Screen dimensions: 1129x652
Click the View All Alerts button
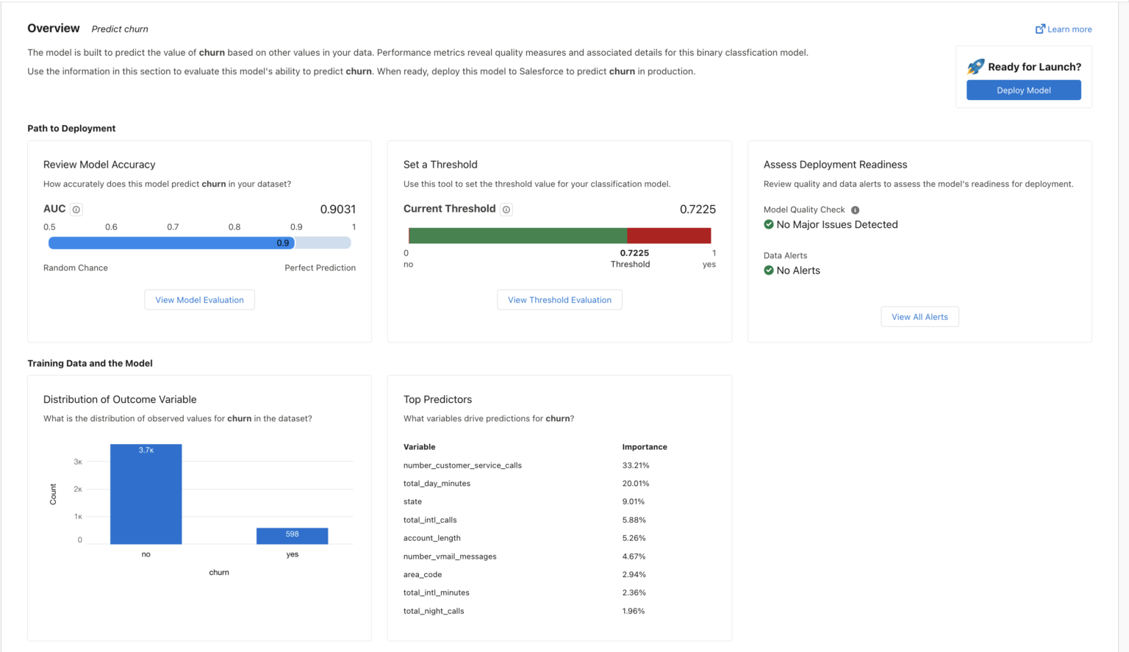coord(920,316)
